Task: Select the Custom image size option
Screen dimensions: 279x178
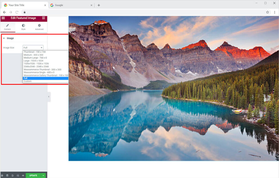Action: [28, 81]
